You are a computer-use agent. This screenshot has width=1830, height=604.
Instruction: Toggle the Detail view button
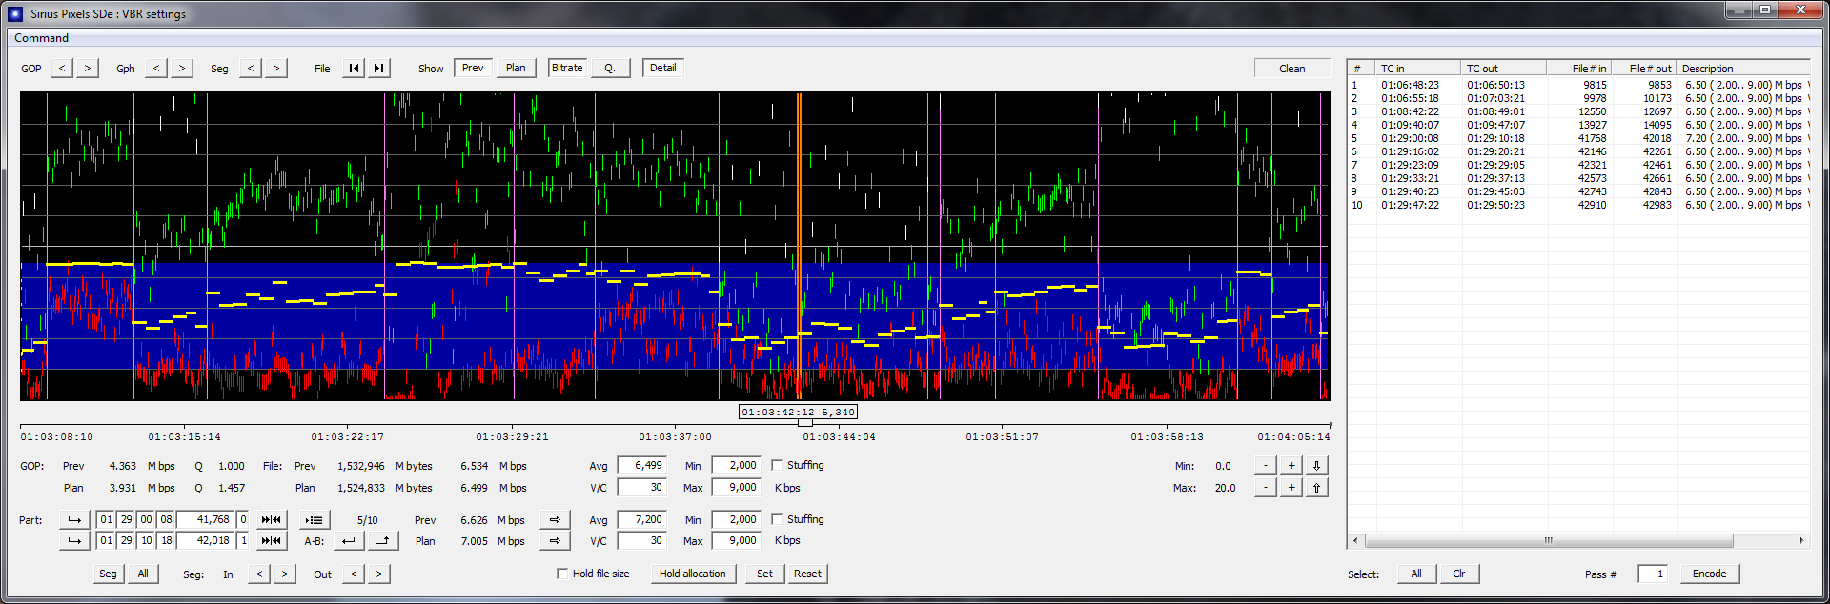click(x=663, y=68)
